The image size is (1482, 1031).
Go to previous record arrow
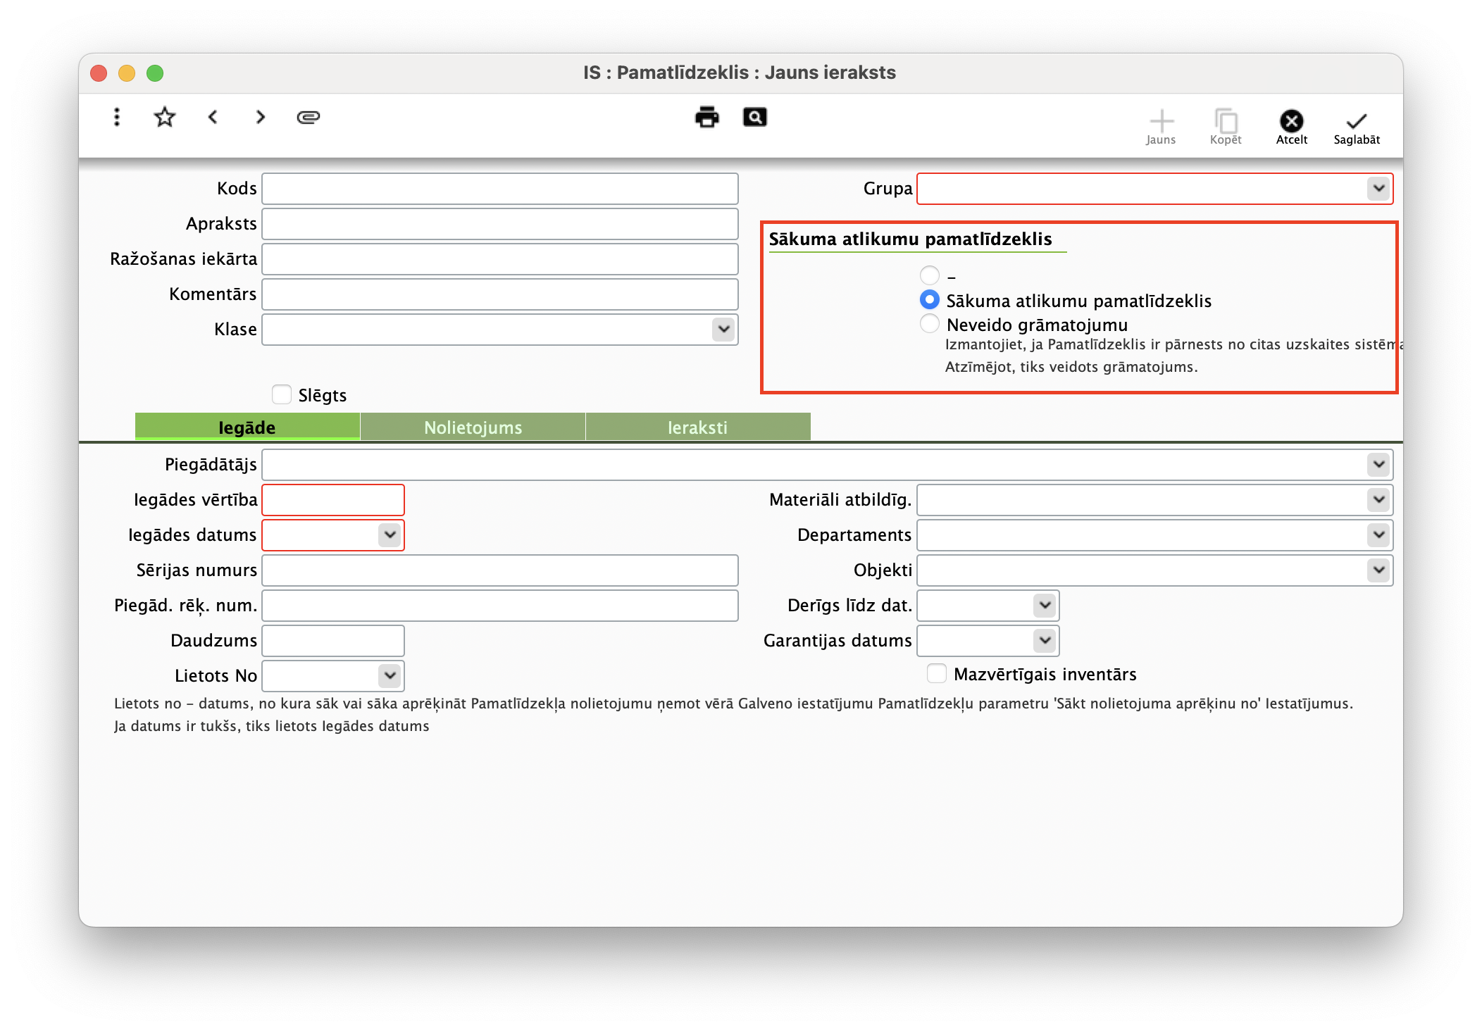pyautogui.click(x=213, y=117)
